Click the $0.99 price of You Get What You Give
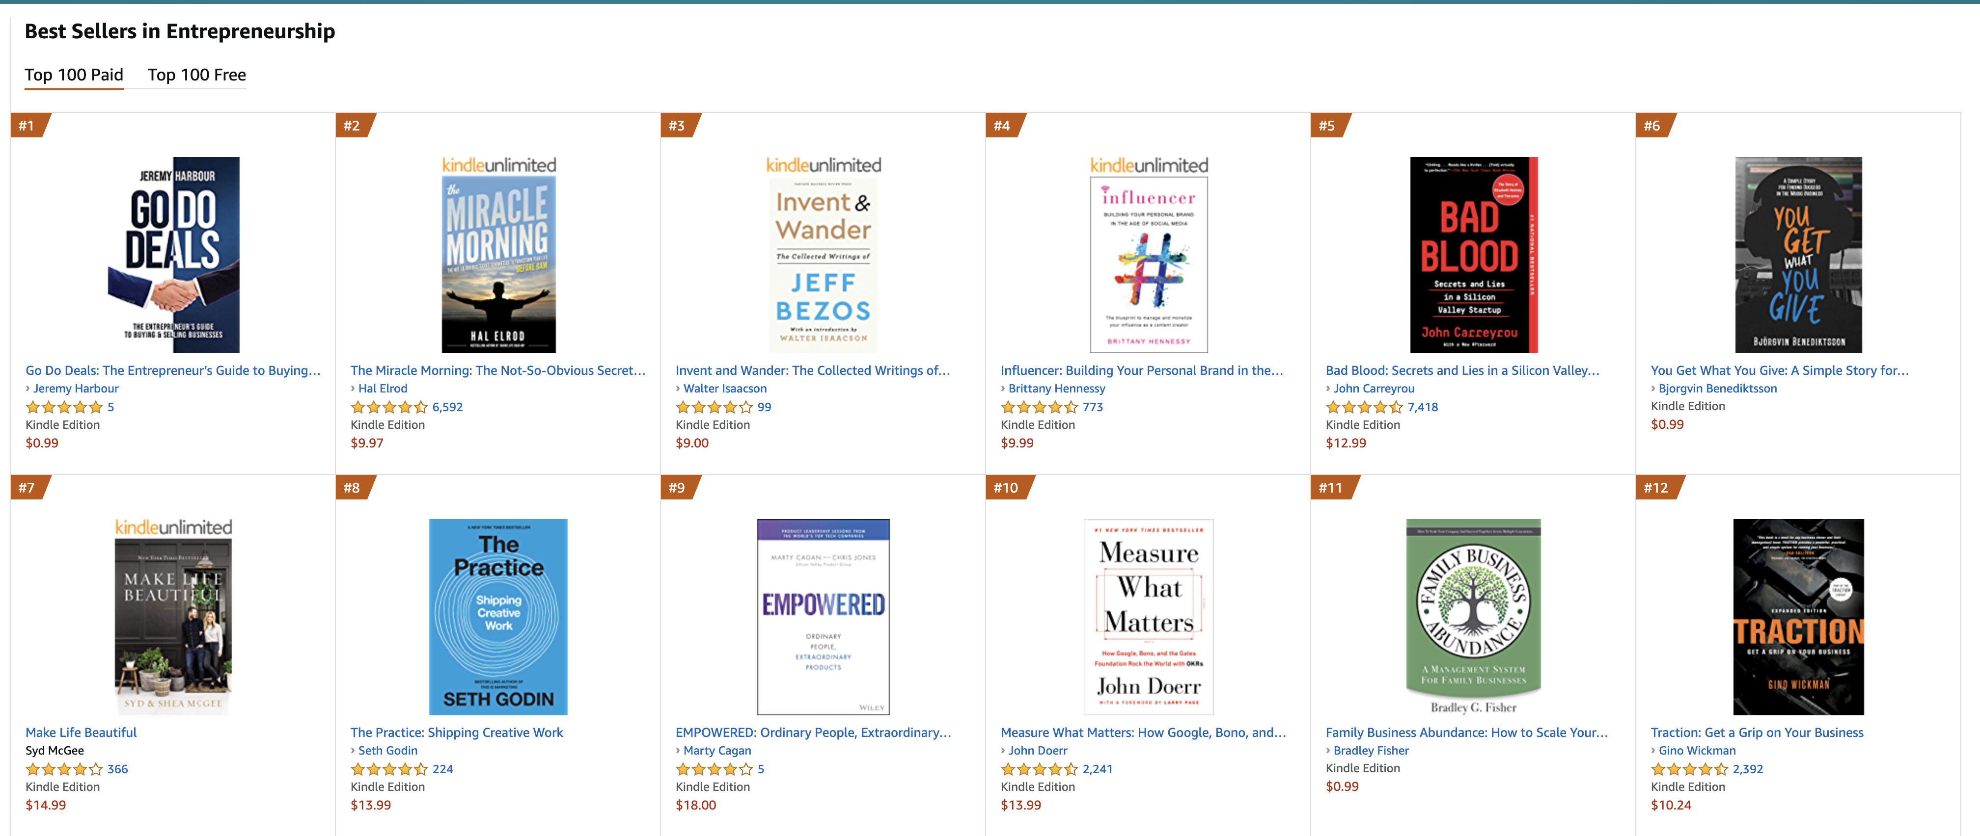Screen dimensions: 1980x836 click(x=1666, y=424)
